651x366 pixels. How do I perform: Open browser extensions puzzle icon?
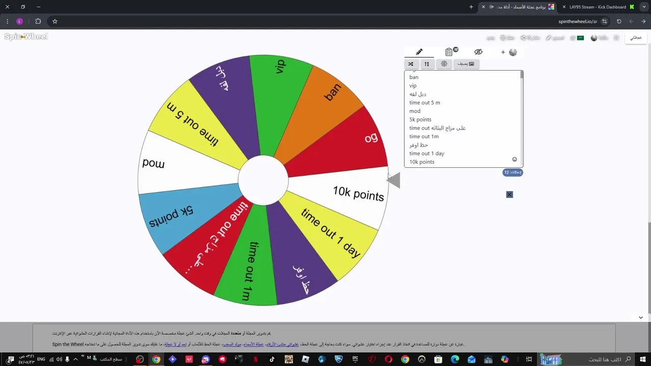38,21
